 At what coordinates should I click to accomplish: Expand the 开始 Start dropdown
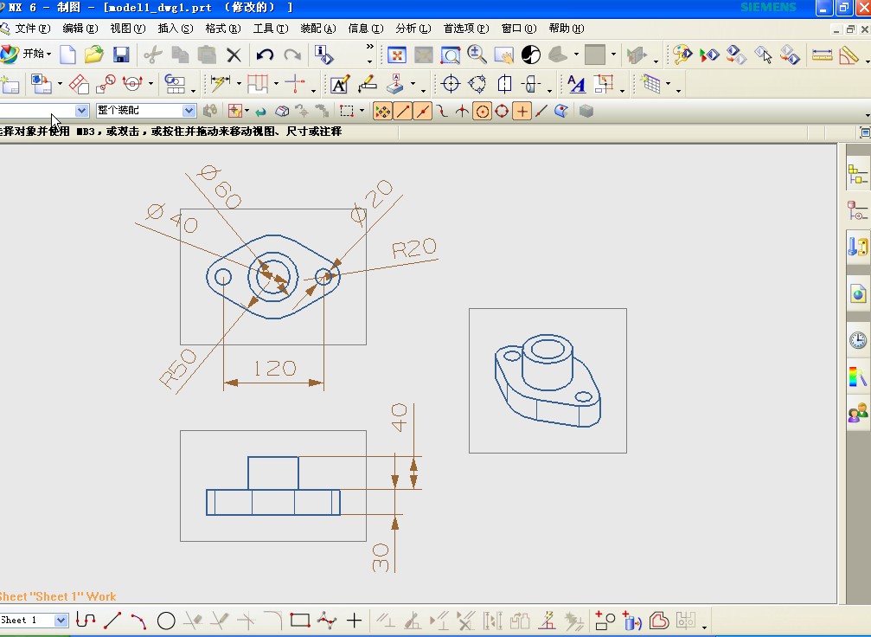point(49,54)
